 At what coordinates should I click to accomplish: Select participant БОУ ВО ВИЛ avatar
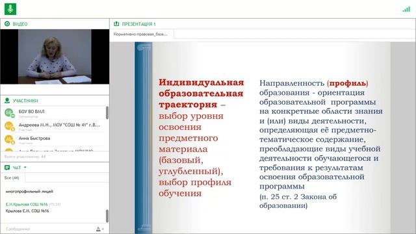tap(9, 112)
